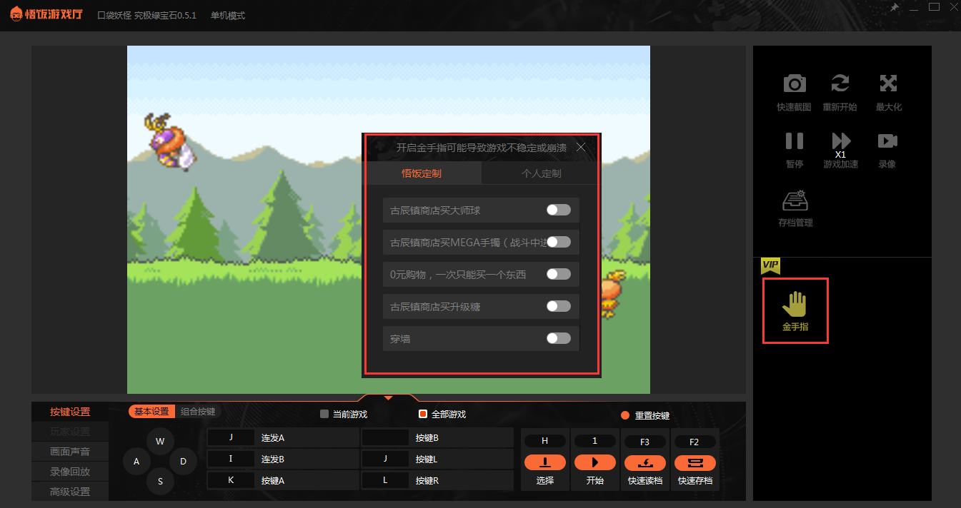Click the 开启金手指可能导致游戏不稳定或崩溃 warning text
961x508 pixels.
click(x=482, y=148)
